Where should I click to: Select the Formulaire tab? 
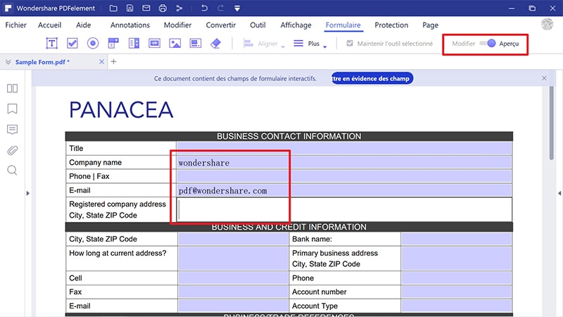tap(343, 25)
